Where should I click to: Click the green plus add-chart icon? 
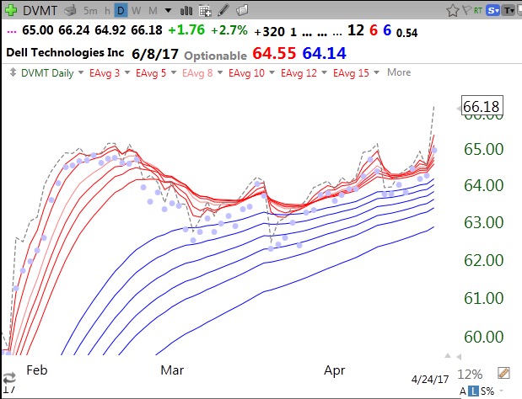(11, 10)
